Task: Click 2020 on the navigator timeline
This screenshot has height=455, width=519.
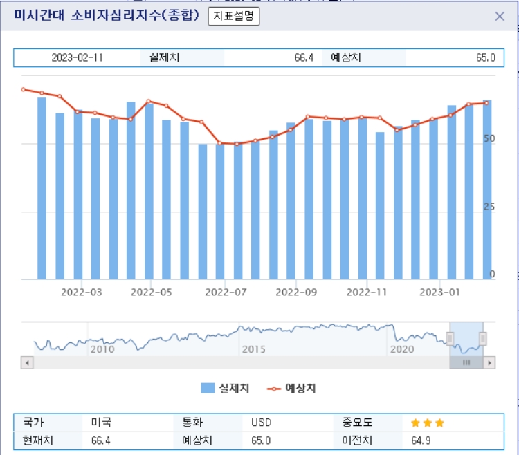Action: click(x=402, y=349)
